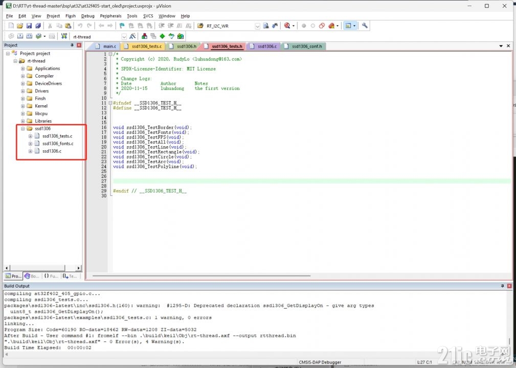
Task: Collapse the ssd1306 group
Action: (23, 129)
